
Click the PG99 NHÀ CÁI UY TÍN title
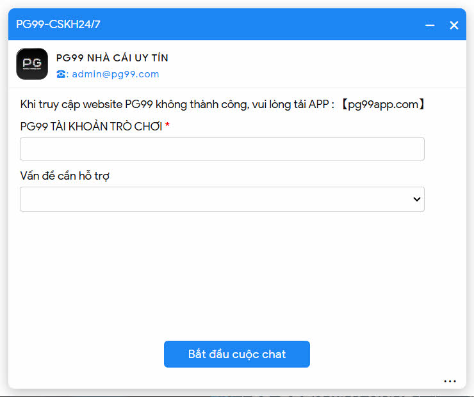(x=112, y=58)
